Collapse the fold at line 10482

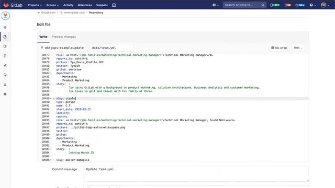tap(51, 73)
